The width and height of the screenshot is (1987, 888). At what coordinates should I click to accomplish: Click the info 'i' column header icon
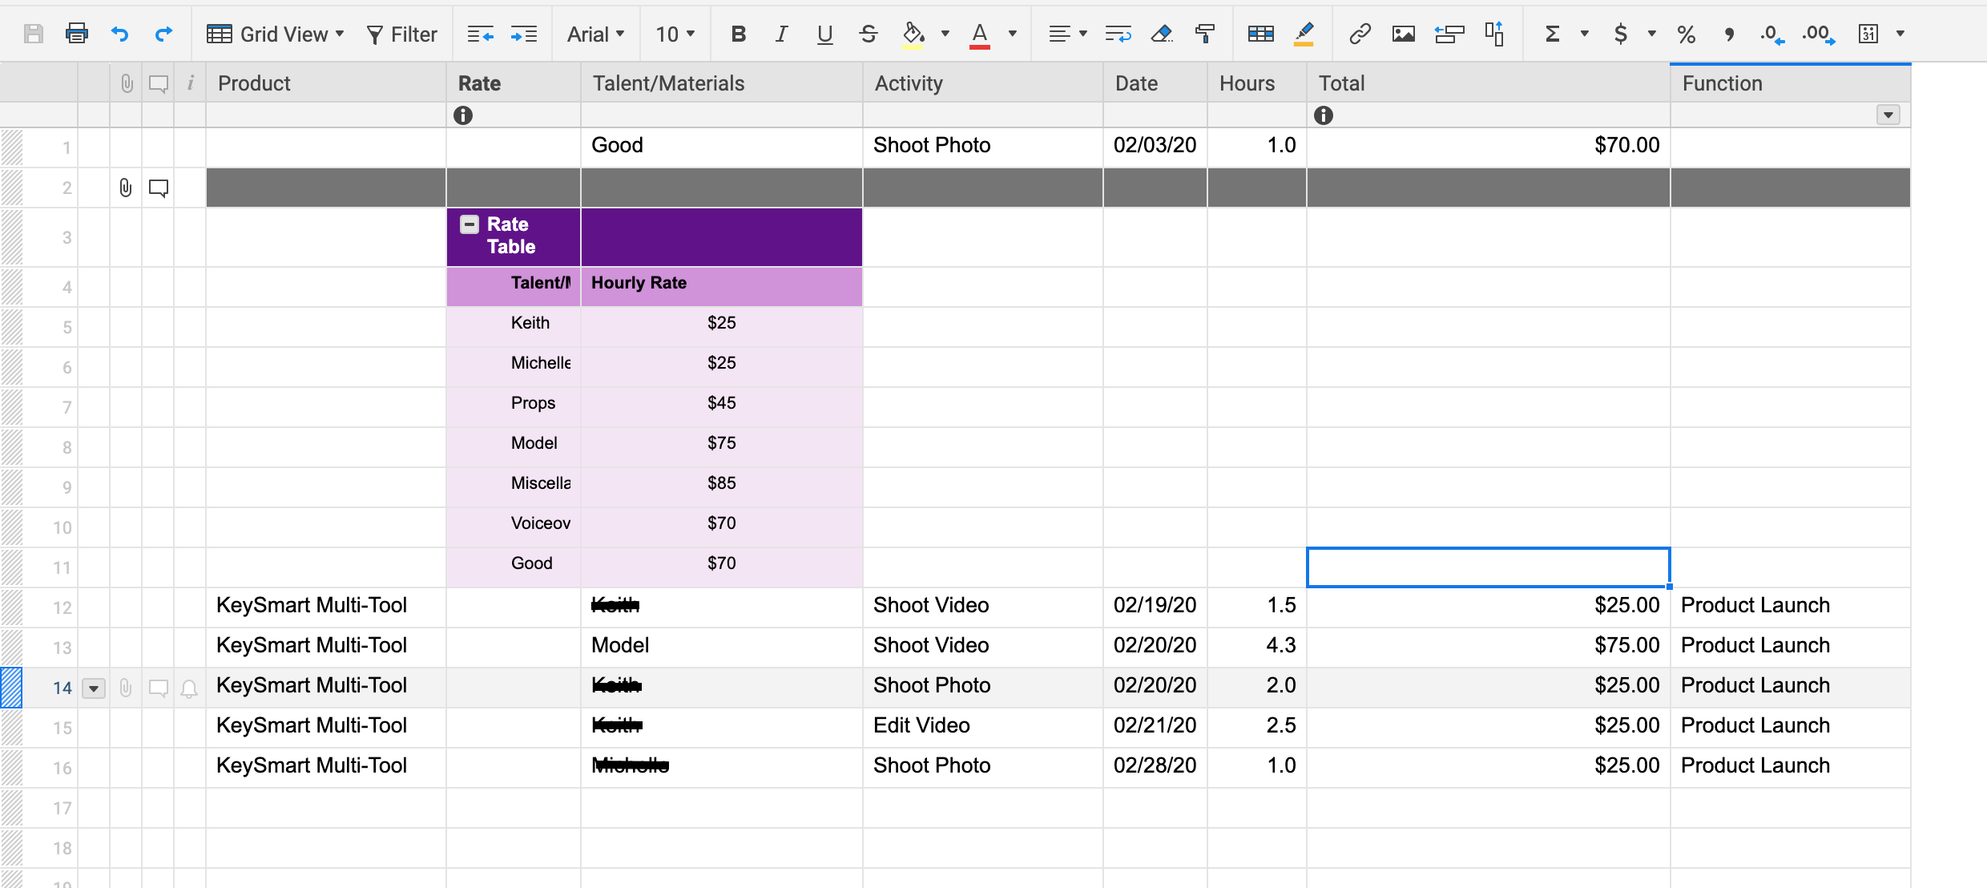click(191, 83)
